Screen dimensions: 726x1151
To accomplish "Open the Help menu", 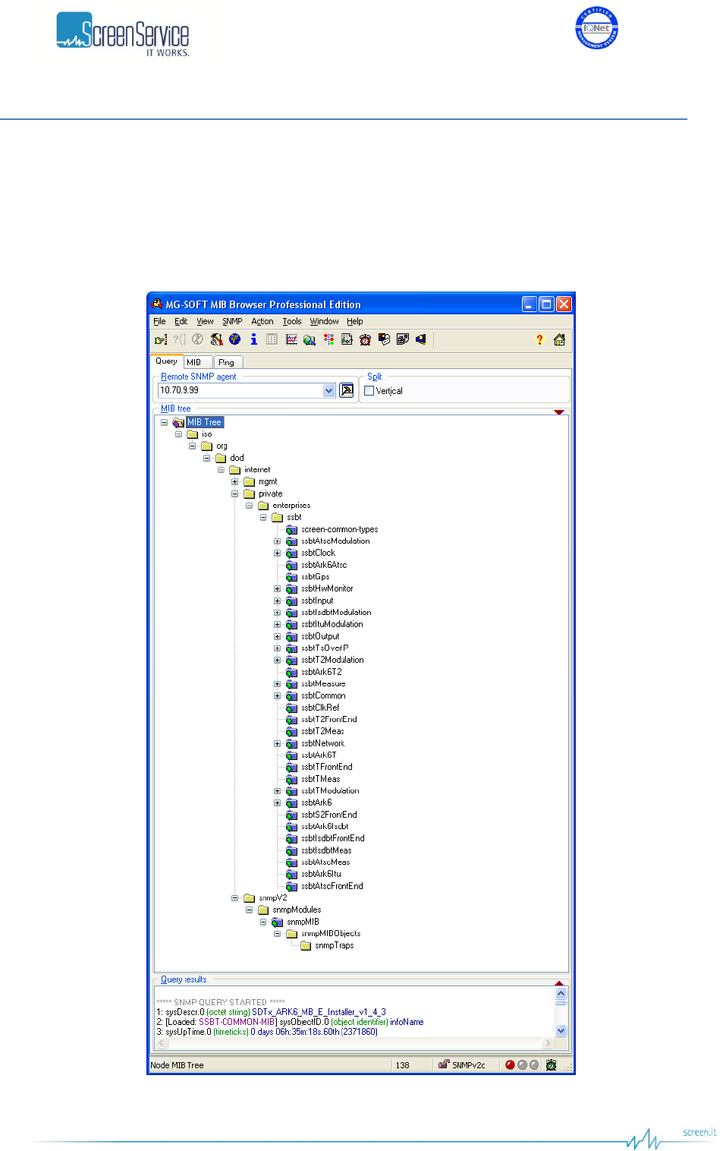I will click(x=355, y=321).
